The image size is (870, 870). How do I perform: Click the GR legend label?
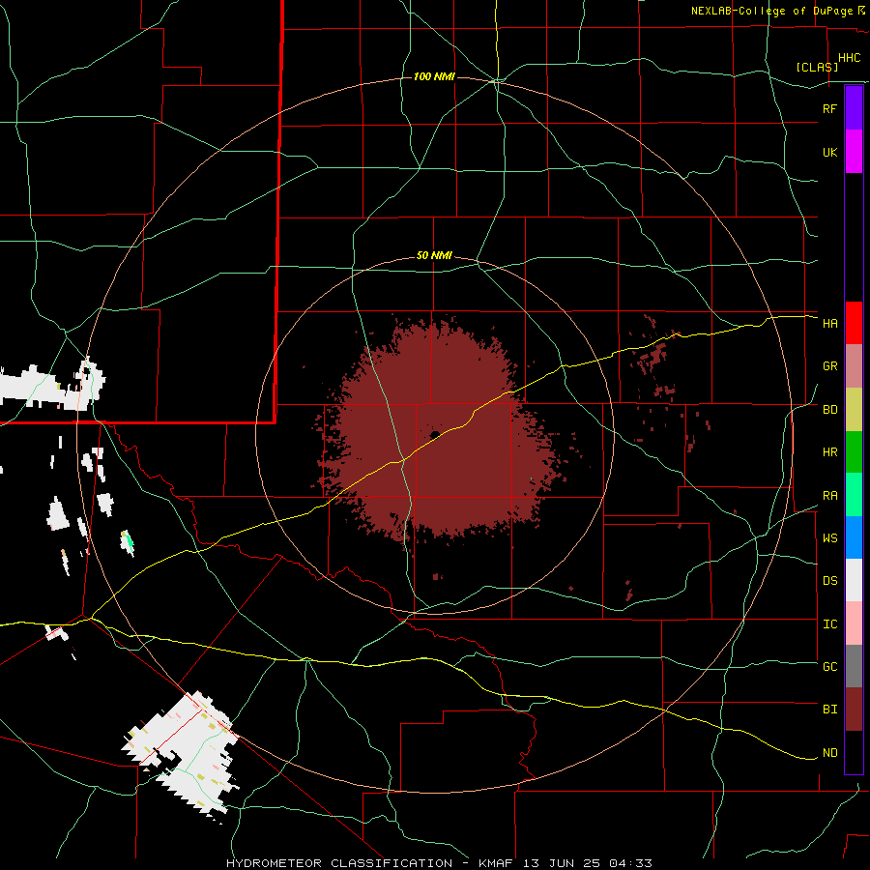[x=829, y=366]
